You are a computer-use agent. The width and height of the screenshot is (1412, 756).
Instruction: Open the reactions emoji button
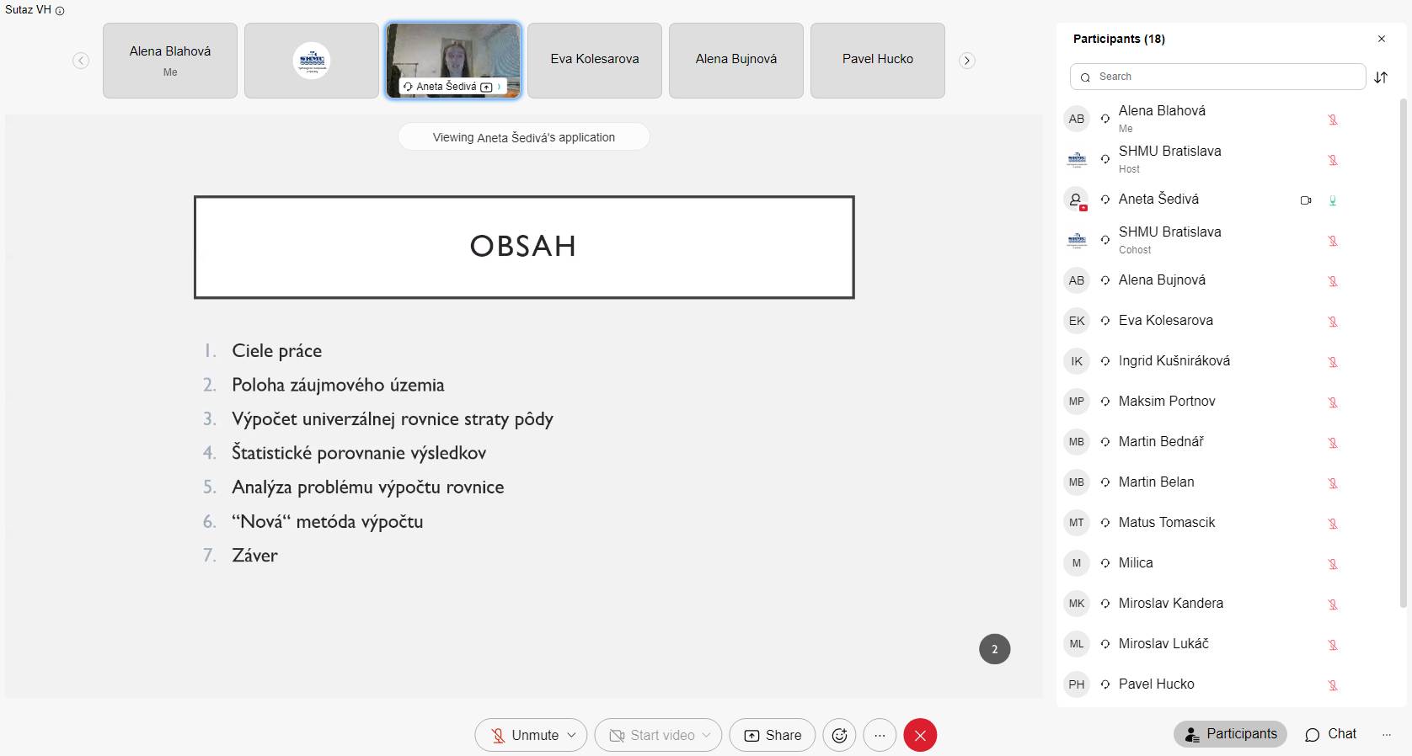pos(839,735)
